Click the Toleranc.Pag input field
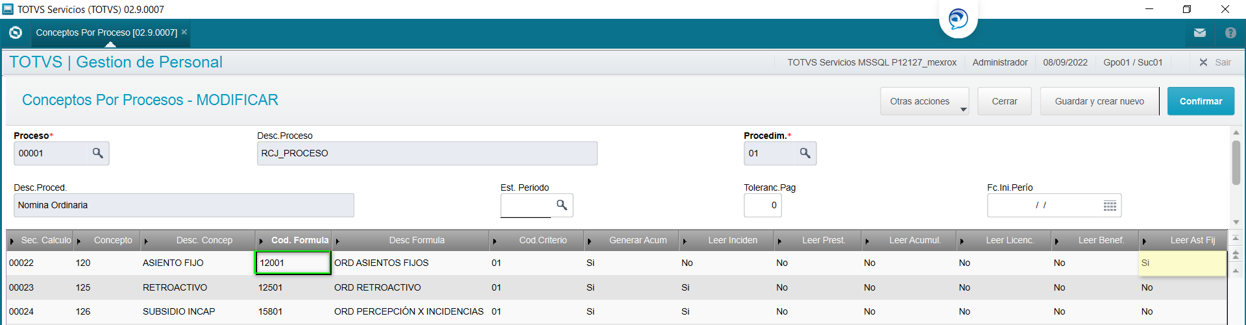 [x=763, y=205]
